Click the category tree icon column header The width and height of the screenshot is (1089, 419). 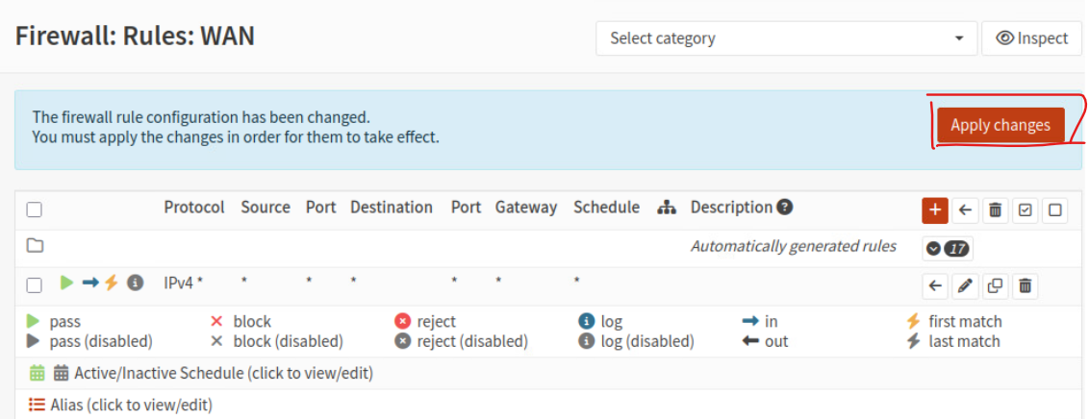666,208
